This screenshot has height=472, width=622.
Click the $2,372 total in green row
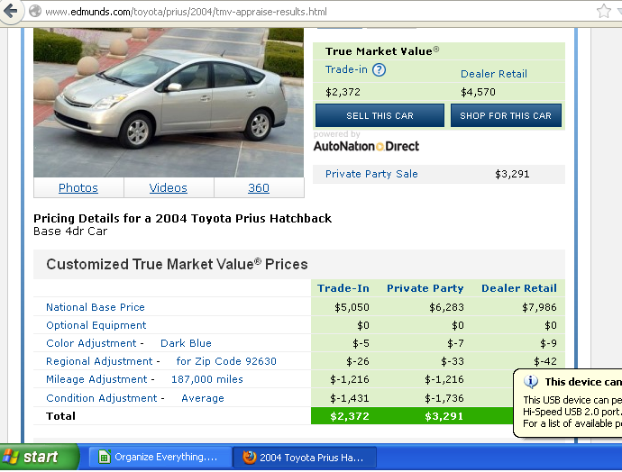(x=350, y=416)
